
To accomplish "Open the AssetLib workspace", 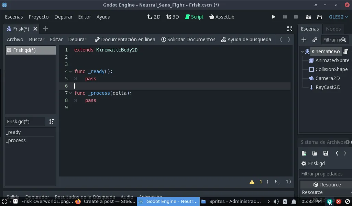I will [x=222, y=17].
